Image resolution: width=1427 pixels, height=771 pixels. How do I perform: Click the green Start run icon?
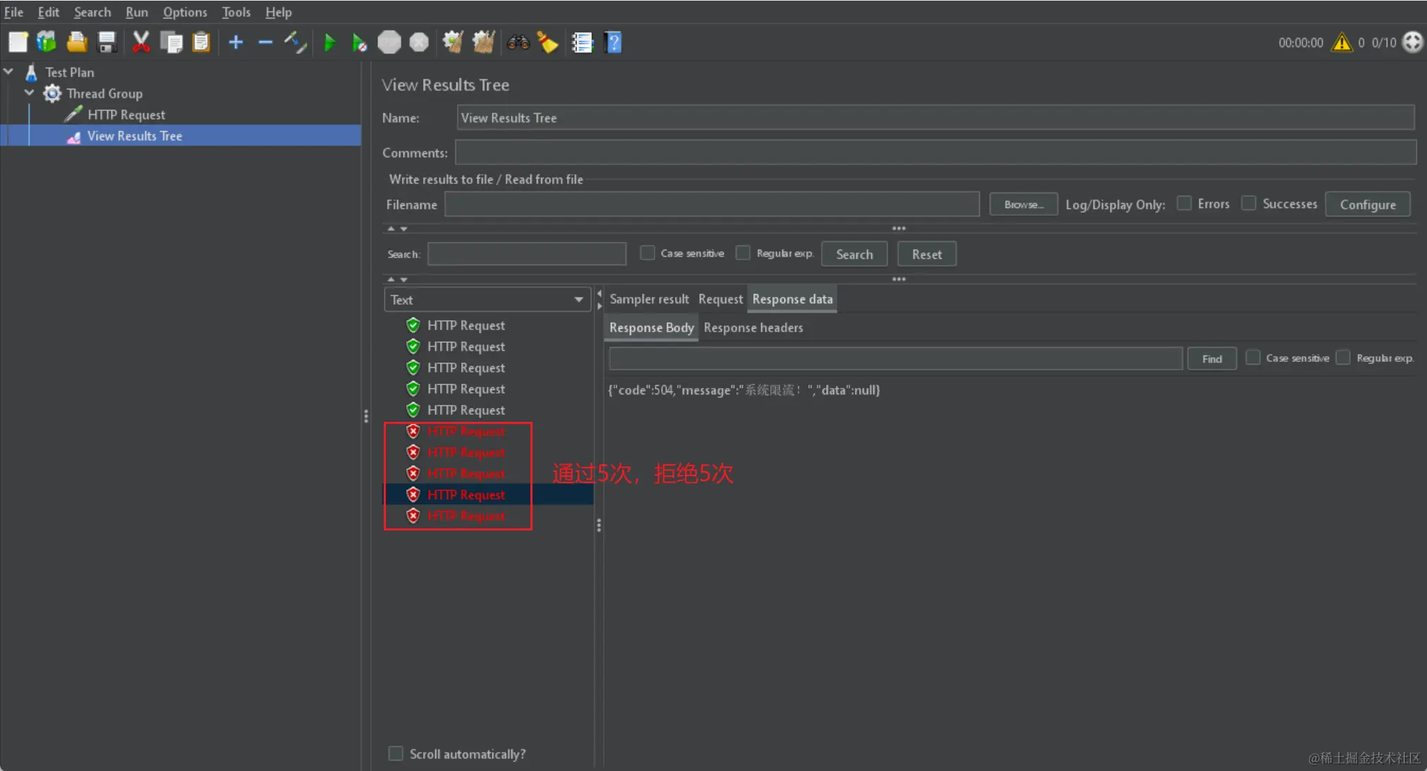(x=329, y=43)
